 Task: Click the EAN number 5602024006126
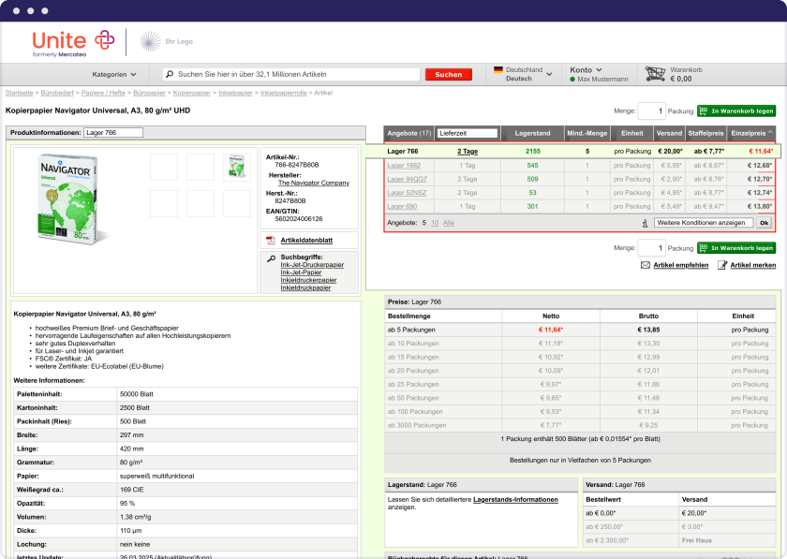click(299, 219)
